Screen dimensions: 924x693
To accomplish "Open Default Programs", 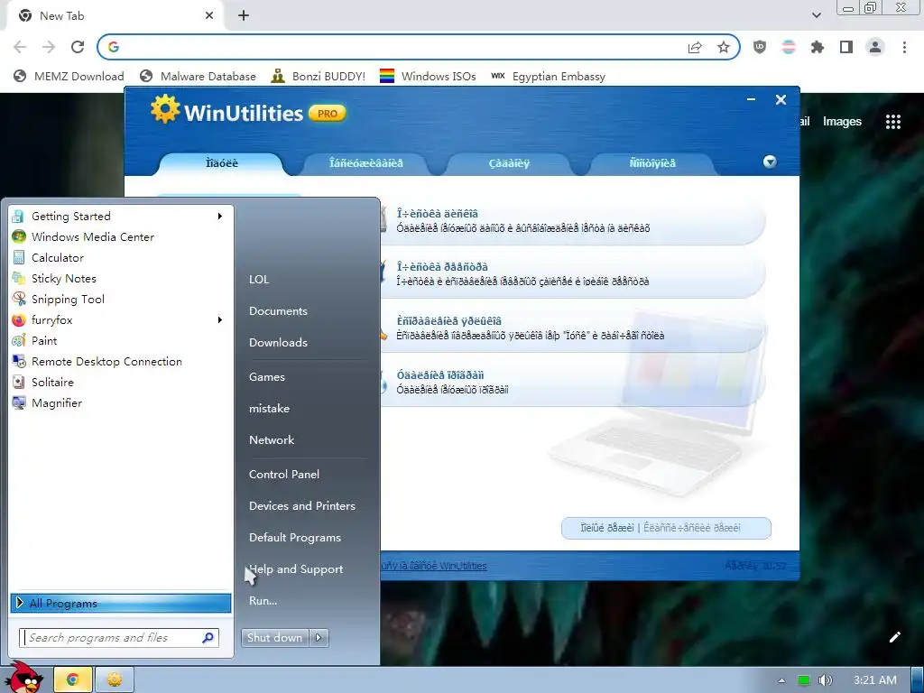I will click(x=295, y=538).
